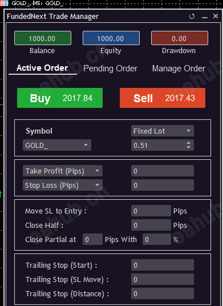223x306 pixels.
Task: Decrease lot size with down stepper arrow
Action: (188, 147)
